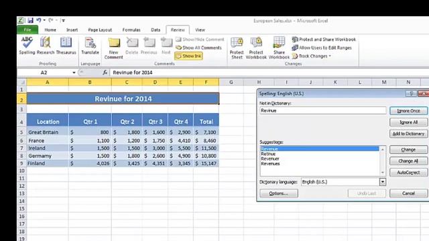The image size is (429, 241).
Task: Switch to the Formulas tab
Action: click(x=131, y=29)
